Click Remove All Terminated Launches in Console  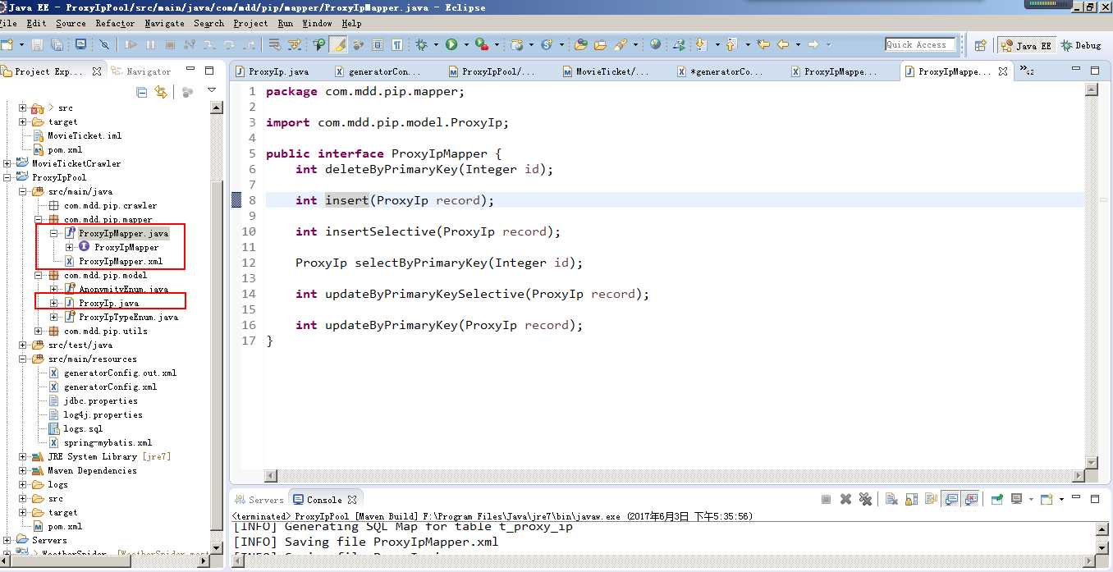point(865,499)
